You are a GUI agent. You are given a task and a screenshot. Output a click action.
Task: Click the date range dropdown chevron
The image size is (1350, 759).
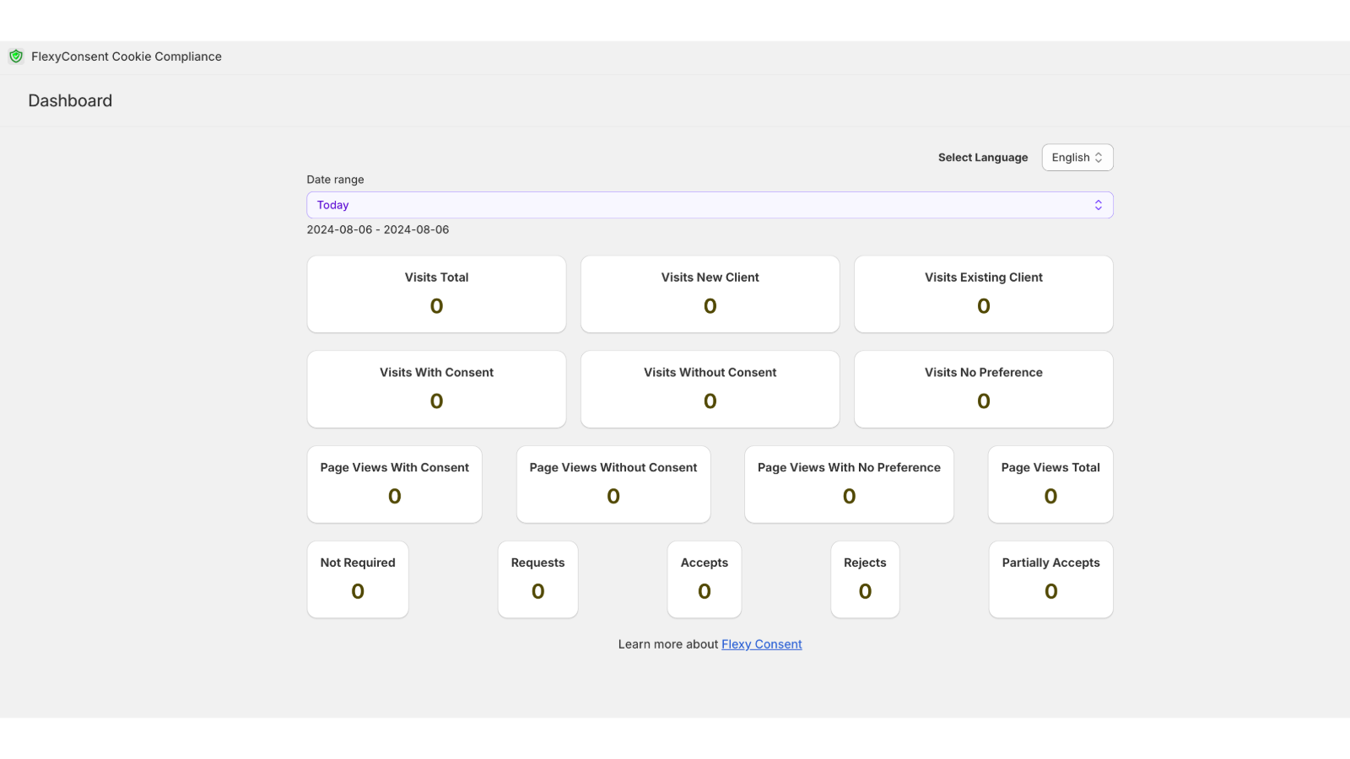click(x=1099, y=204)
